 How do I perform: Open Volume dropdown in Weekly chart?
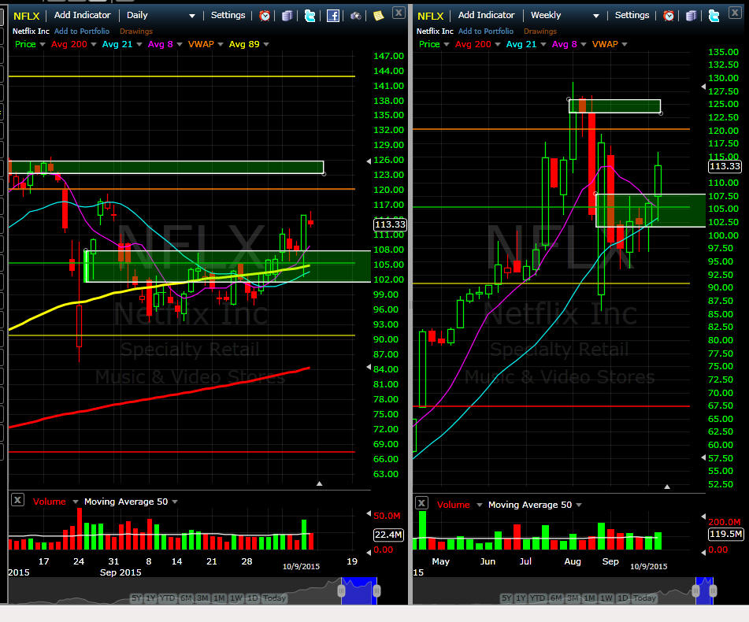(x=479, y=505)
